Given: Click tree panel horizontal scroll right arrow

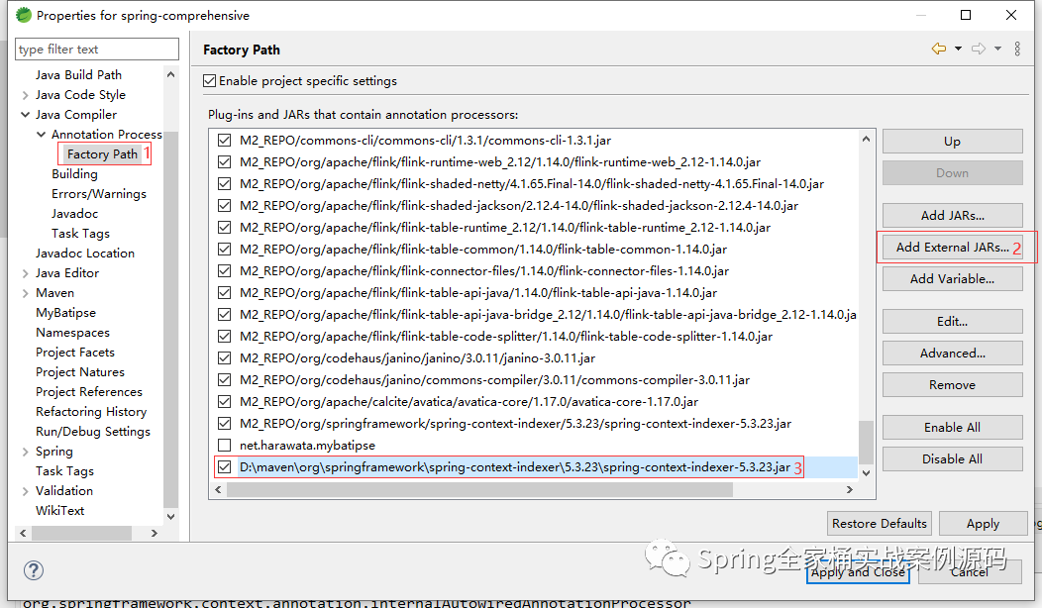Looking at the screenshot, I should click(x=155, y=533).
